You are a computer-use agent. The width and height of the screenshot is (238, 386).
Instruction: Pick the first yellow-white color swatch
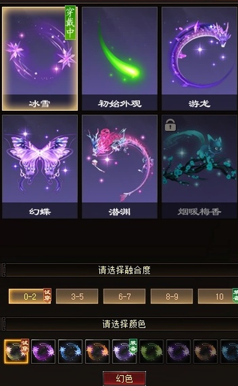16,352
